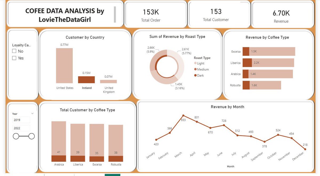
Task: Click the January data point labeled 420
Action: [156, 140]
